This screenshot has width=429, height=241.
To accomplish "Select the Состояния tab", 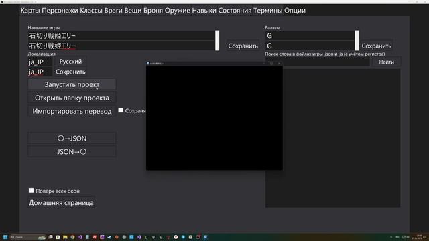I will 235,11.
